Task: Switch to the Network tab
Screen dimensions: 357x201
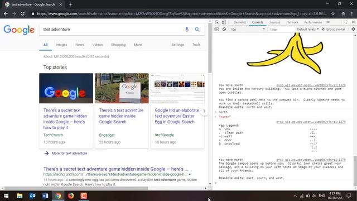Action: coord(292,22)
